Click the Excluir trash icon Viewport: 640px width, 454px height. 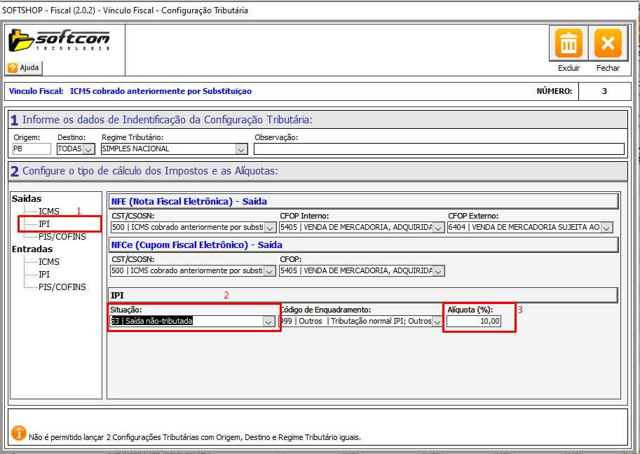pyautogui.click(x=568, y=44)
